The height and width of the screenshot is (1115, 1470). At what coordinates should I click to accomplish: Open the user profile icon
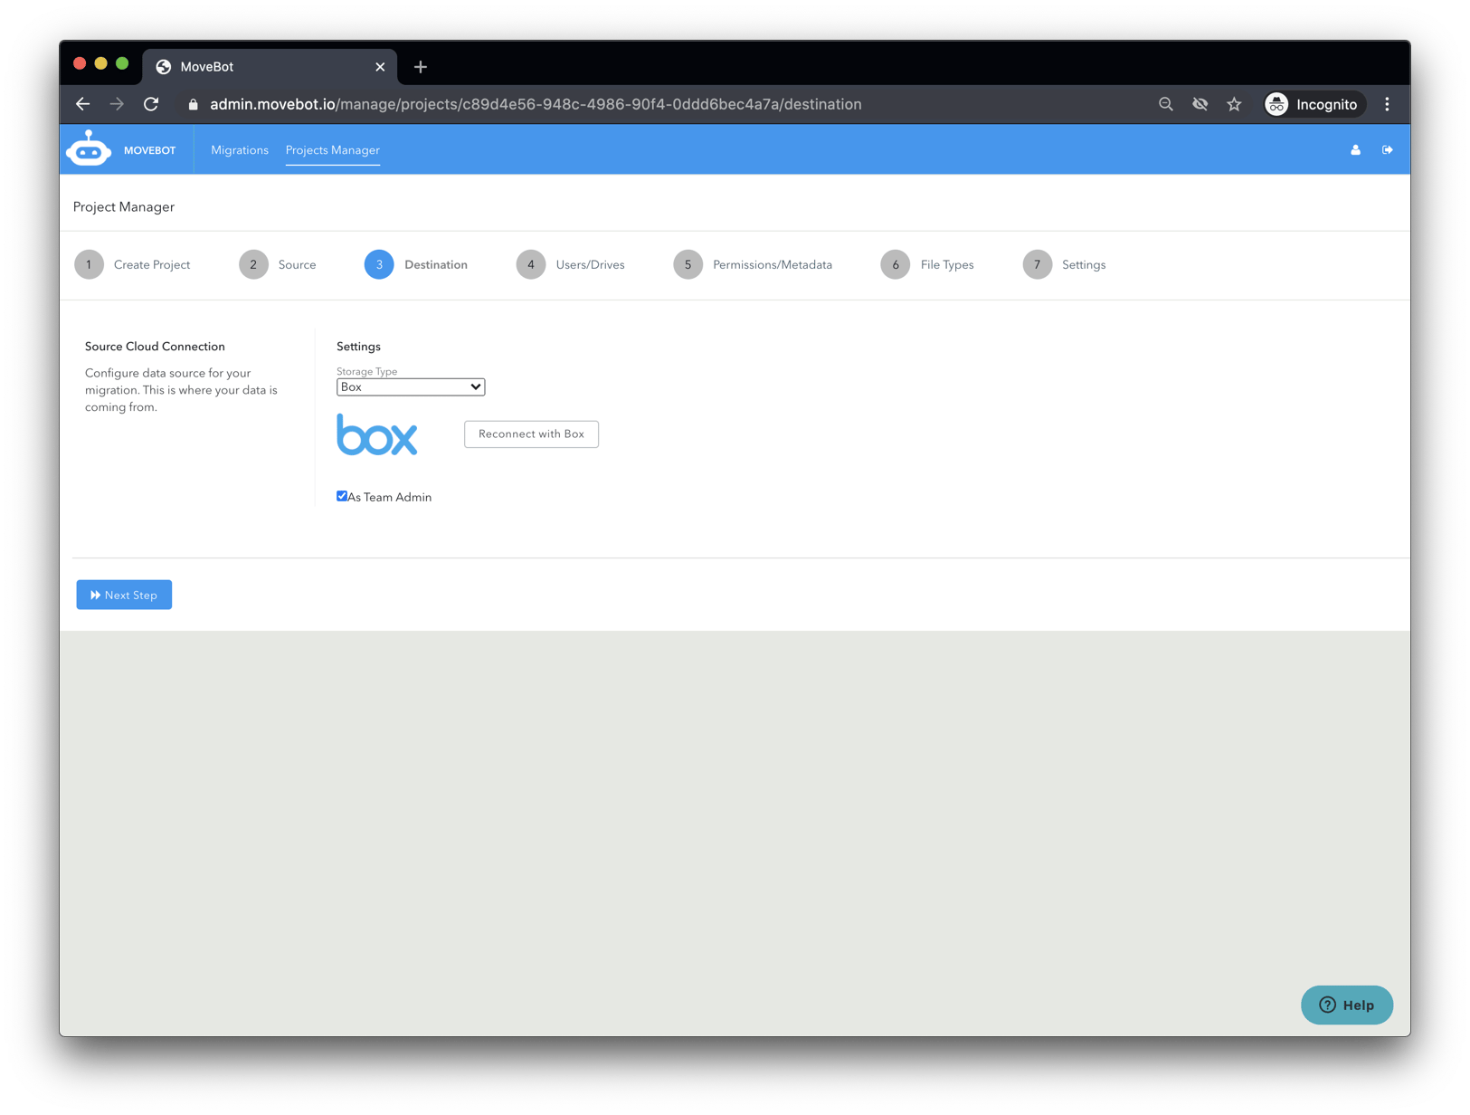(1354, 149)
